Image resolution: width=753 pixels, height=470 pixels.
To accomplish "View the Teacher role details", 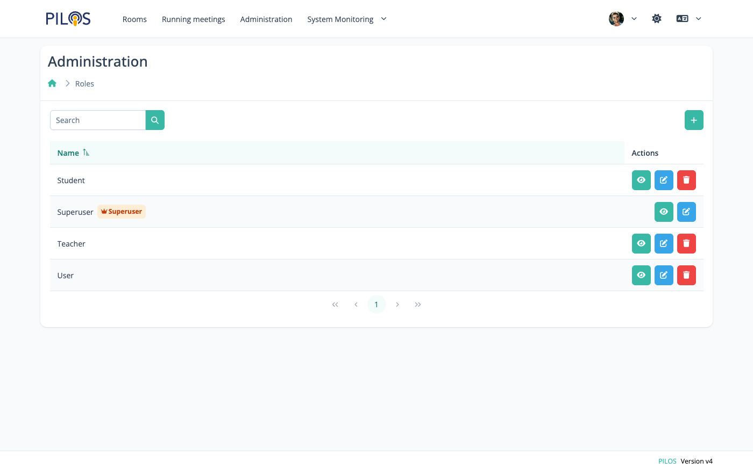I will 641,244.
